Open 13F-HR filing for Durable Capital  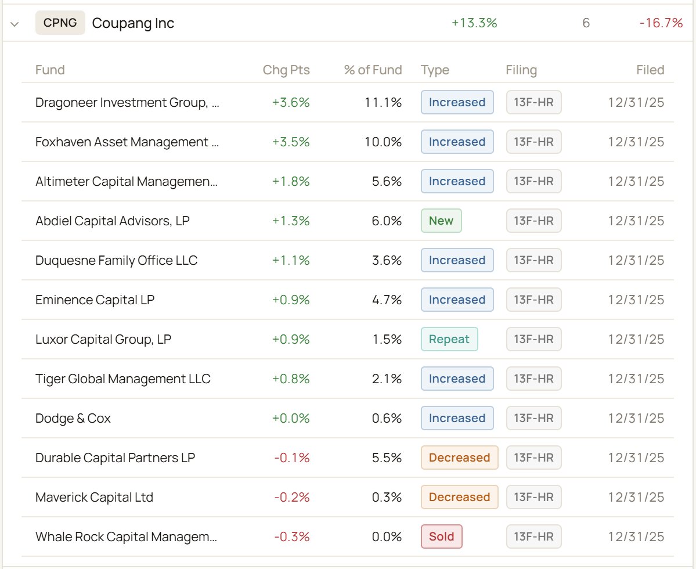pyautogui.click(x=533, y=458)
